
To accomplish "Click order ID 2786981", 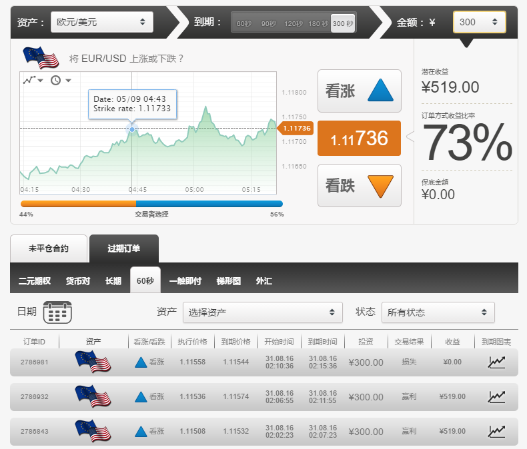I will click(x=34, y=362).
